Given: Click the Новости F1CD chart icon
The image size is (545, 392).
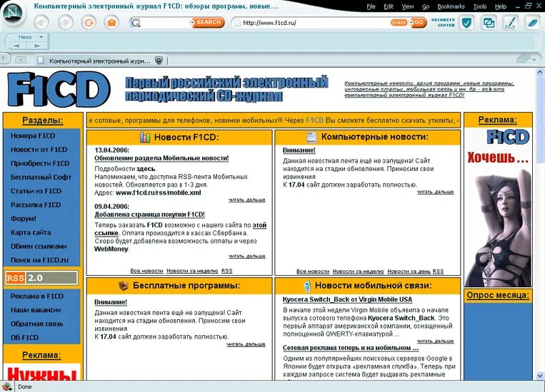Looking at the screenshot, I should pyautogui.click(x=145, y=138).
